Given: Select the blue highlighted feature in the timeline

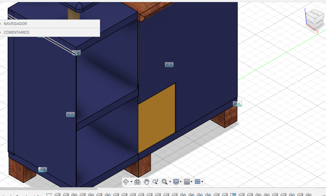Looking at the screenshot, I should click(233, 195).
